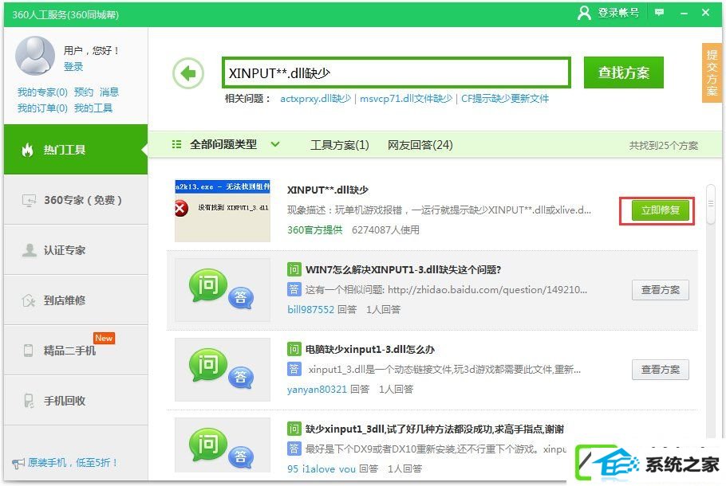Click the 立即修复 repair button
Screen dimensions: 726x486
pyautogui.click(x=661, y=210)
